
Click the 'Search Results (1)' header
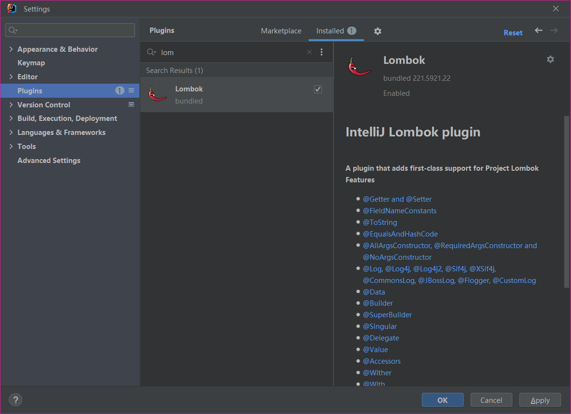click(174, 70)
